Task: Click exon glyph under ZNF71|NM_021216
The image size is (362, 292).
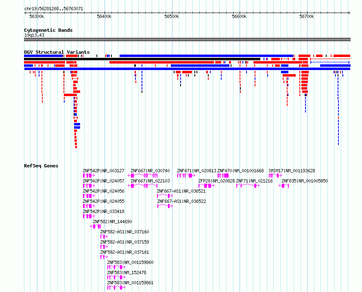Action: click(x=248, y=186)
